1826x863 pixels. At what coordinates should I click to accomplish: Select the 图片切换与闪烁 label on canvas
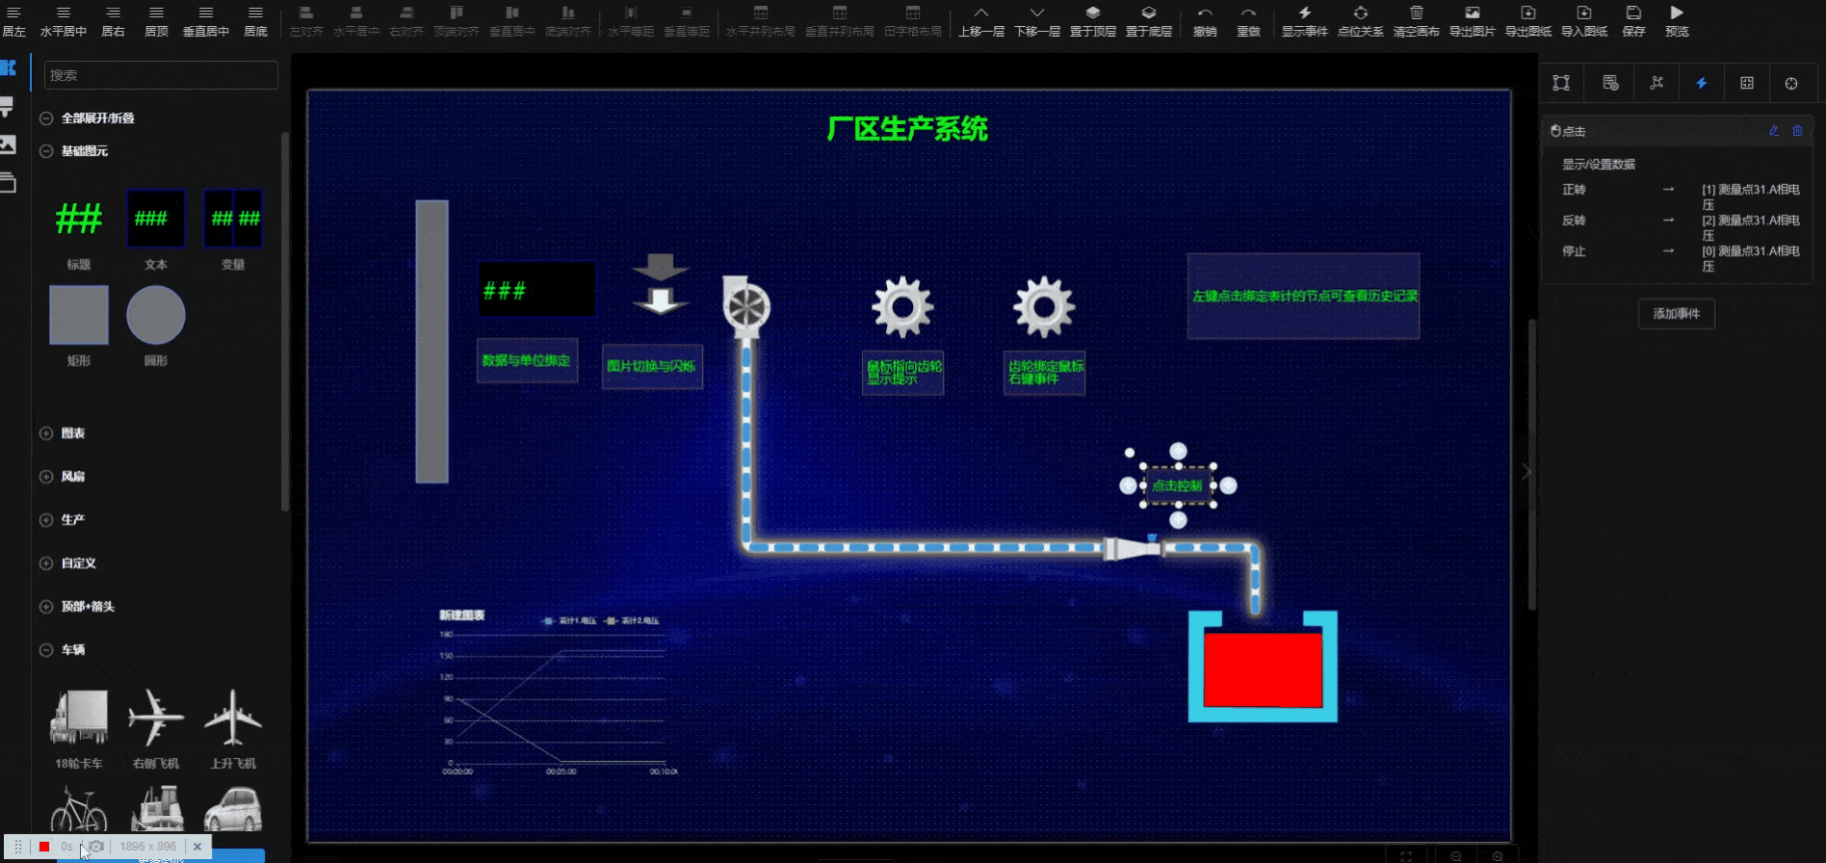point(652,367)
